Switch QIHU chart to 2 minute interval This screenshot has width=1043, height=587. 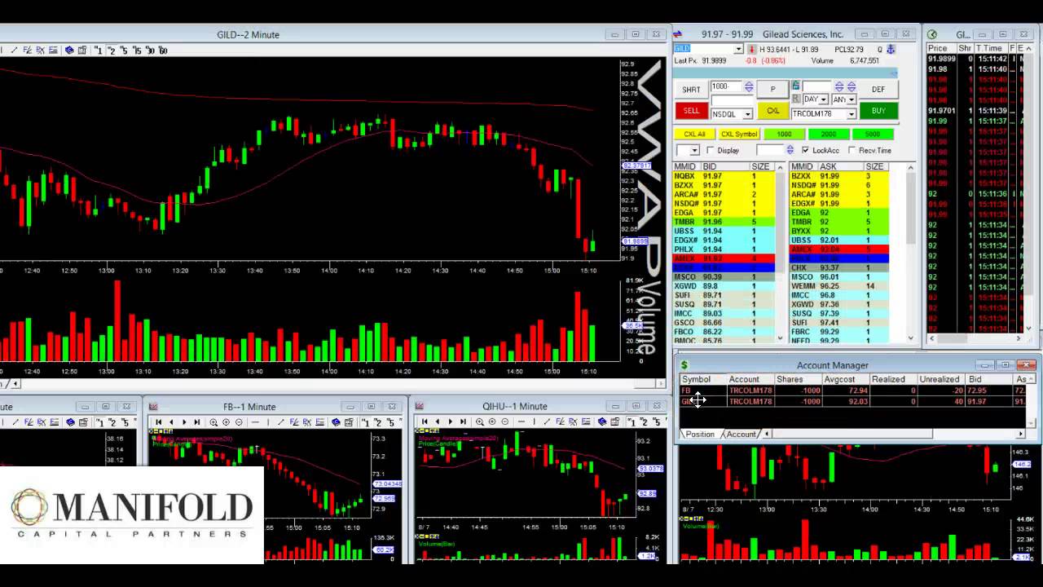click(643, 422)
